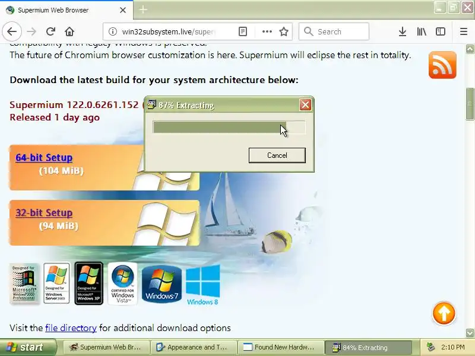Select the Supermium Web Browser tab
Screen dimensions: 475x356
click(66, 10)
